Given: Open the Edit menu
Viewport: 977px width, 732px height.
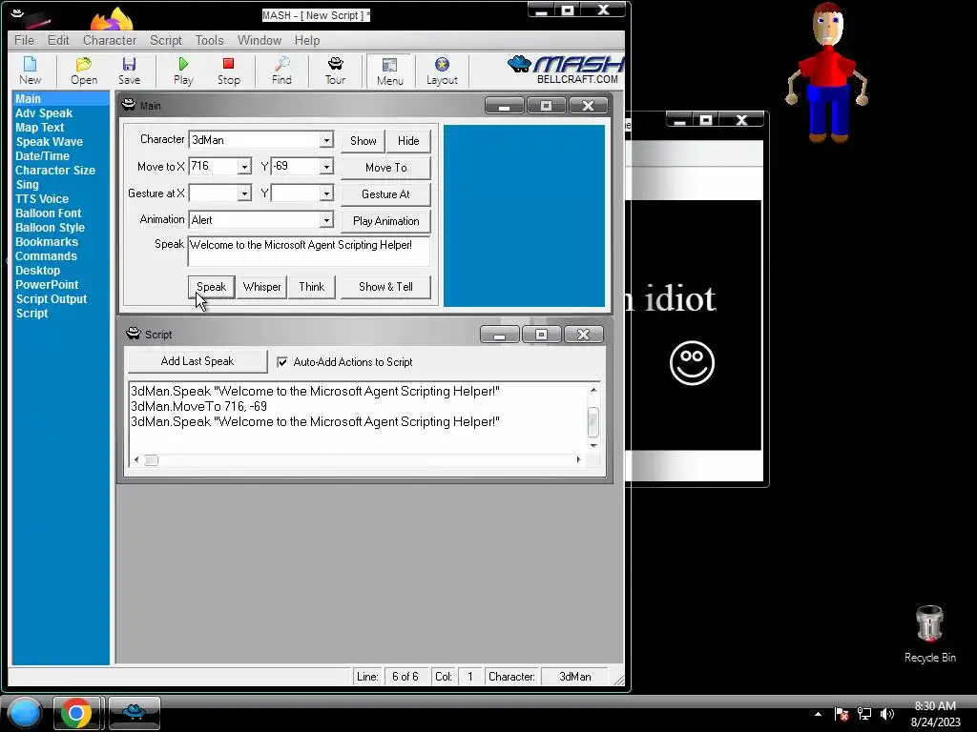Looking at the screenshot, I should 58,40.
